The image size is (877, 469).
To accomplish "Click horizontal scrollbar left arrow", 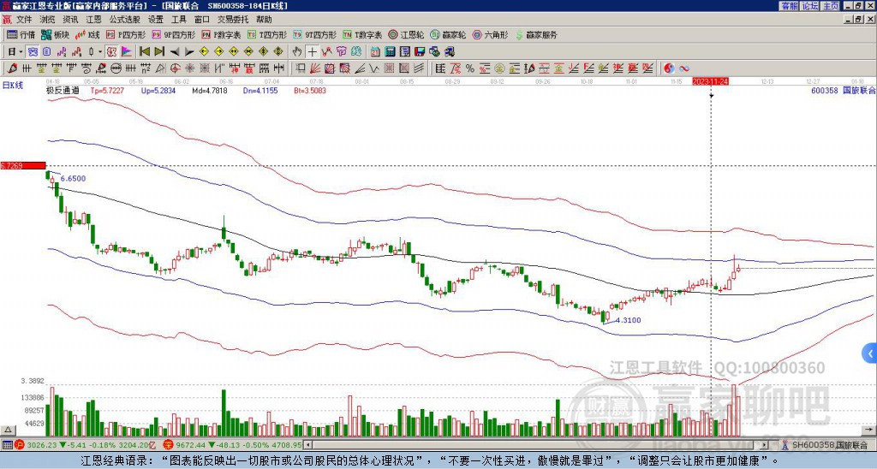I will click(307, 445).
